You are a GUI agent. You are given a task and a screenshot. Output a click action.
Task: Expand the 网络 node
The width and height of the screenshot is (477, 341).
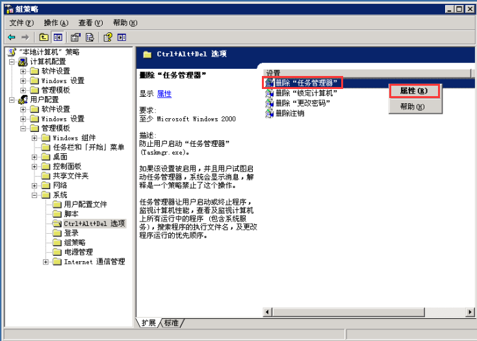pyautogui.click(x=34, y=186)
